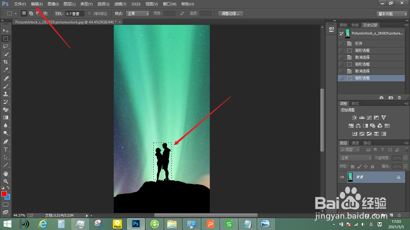Select 取消选择 history state below 打开
Image resolution: width=410 pixels, height=230 pixels.
[x=371, y=57]
